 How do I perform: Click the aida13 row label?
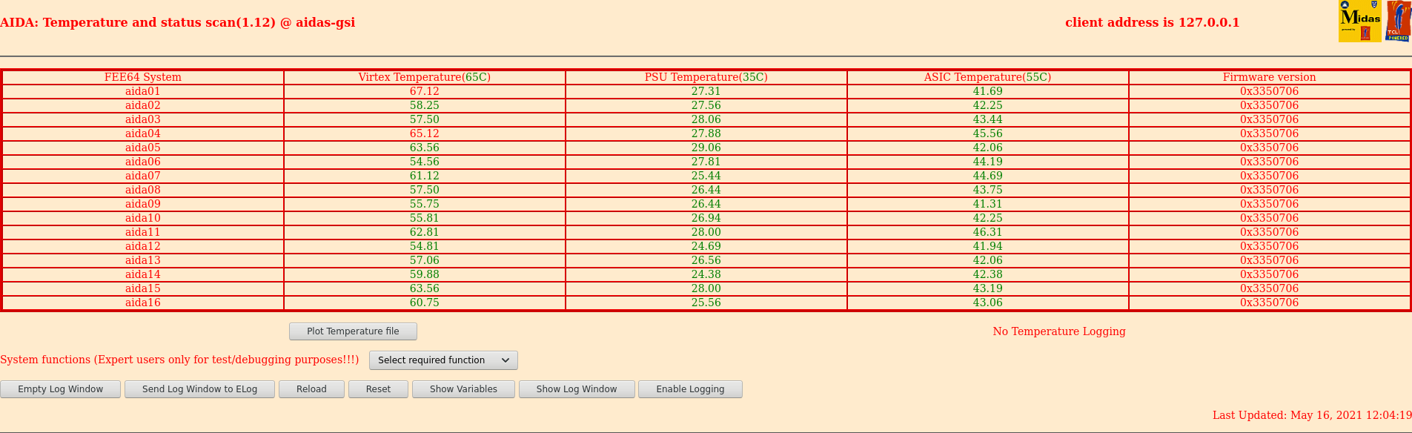click(143, 260)
